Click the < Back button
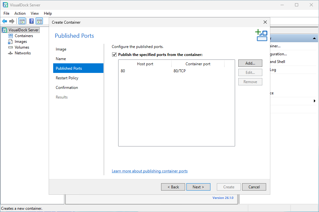 click(x=173, y=187)
